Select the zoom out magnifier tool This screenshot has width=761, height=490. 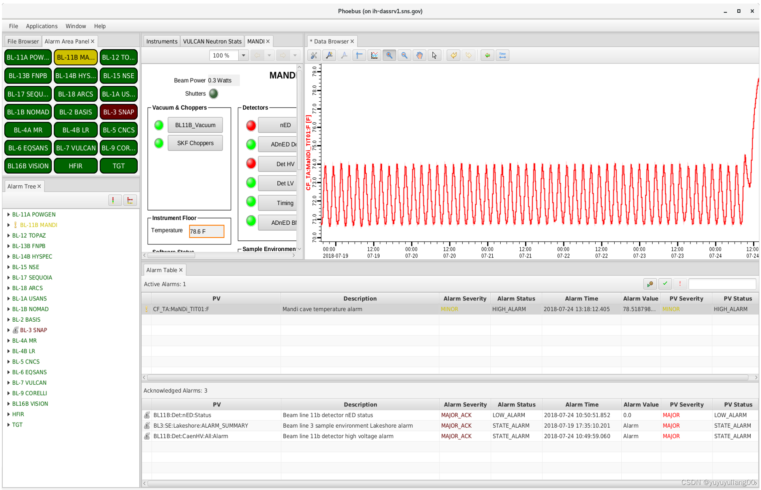[x=404, y=56]
